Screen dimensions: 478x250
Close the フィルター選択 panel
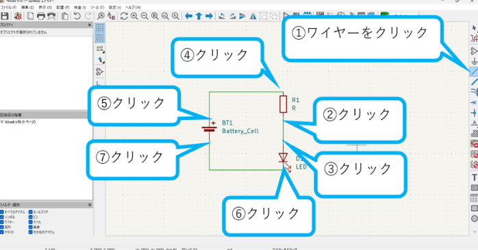[90, 205]
